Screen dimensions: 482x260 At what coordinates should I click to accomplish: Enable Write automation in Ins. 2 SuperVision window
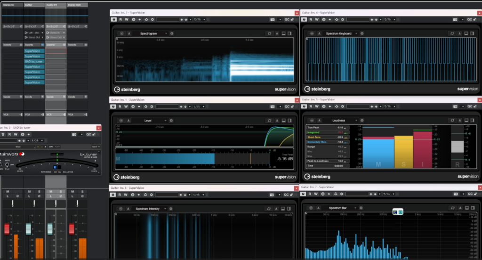[x=126, y=19]
